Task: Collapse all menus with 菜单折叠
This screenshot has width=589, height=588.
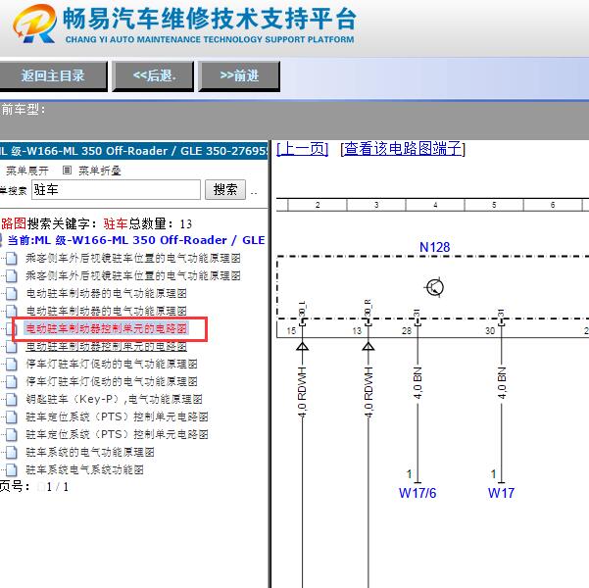Action: [100, 171]
